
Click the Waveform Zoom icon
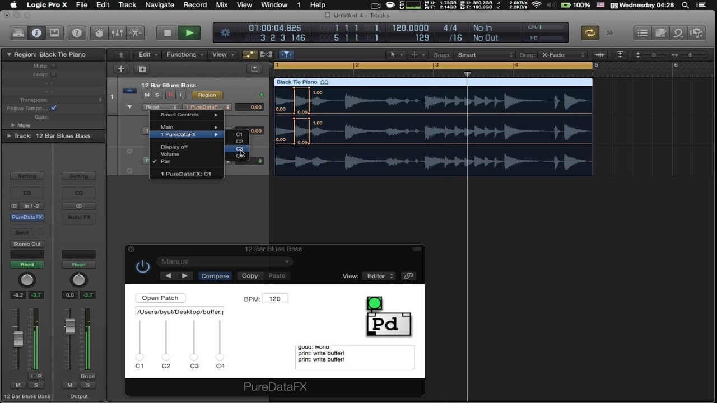pyautogui.click(x=600, y=55)
